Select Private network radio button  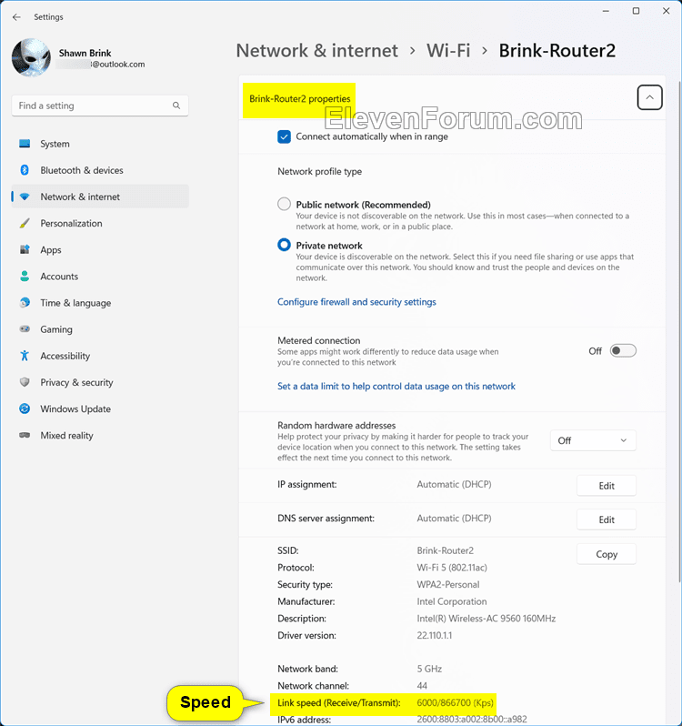coord(284,245)
